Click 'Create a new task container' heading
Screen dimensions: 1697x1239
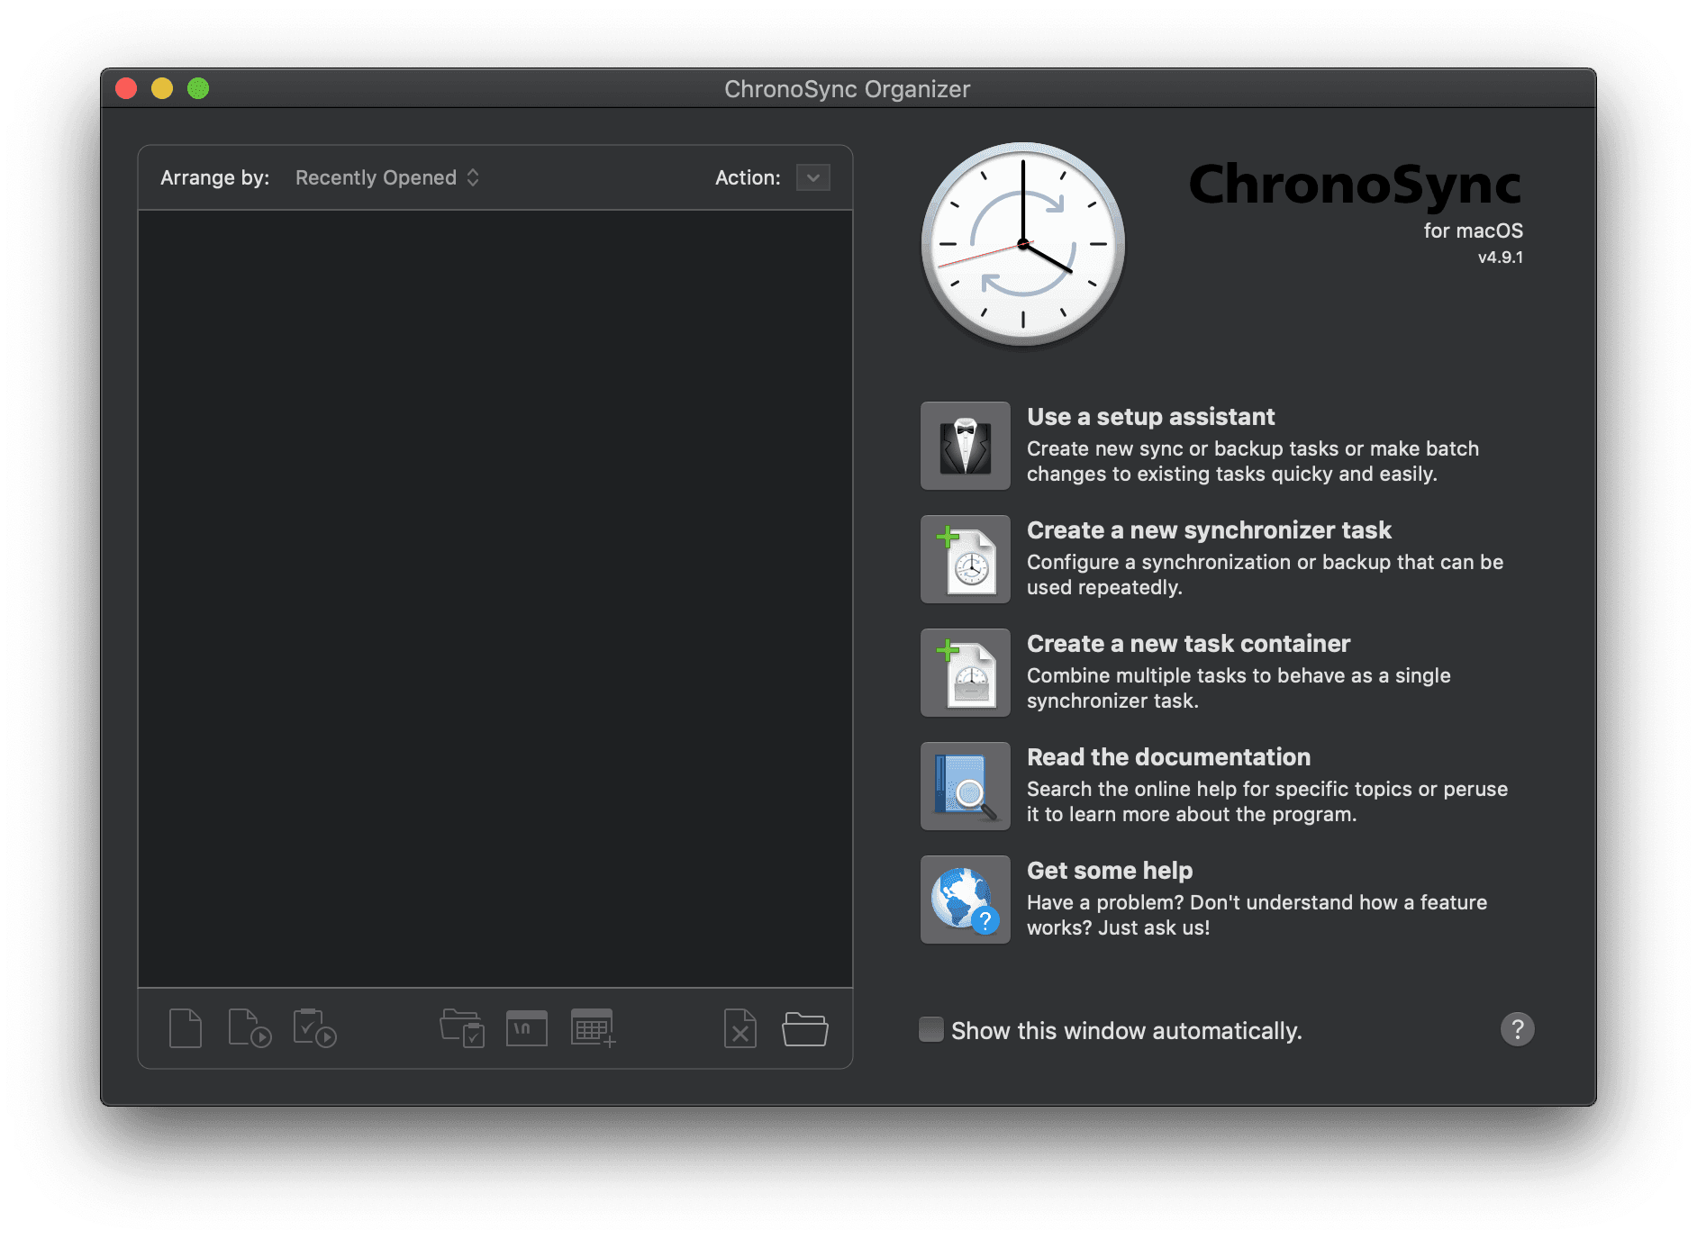tap(1189, 644)
